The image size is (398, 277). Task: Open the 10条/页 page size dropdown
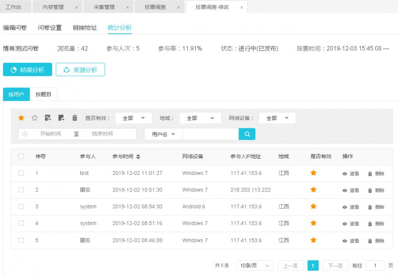tap(254, 265)
